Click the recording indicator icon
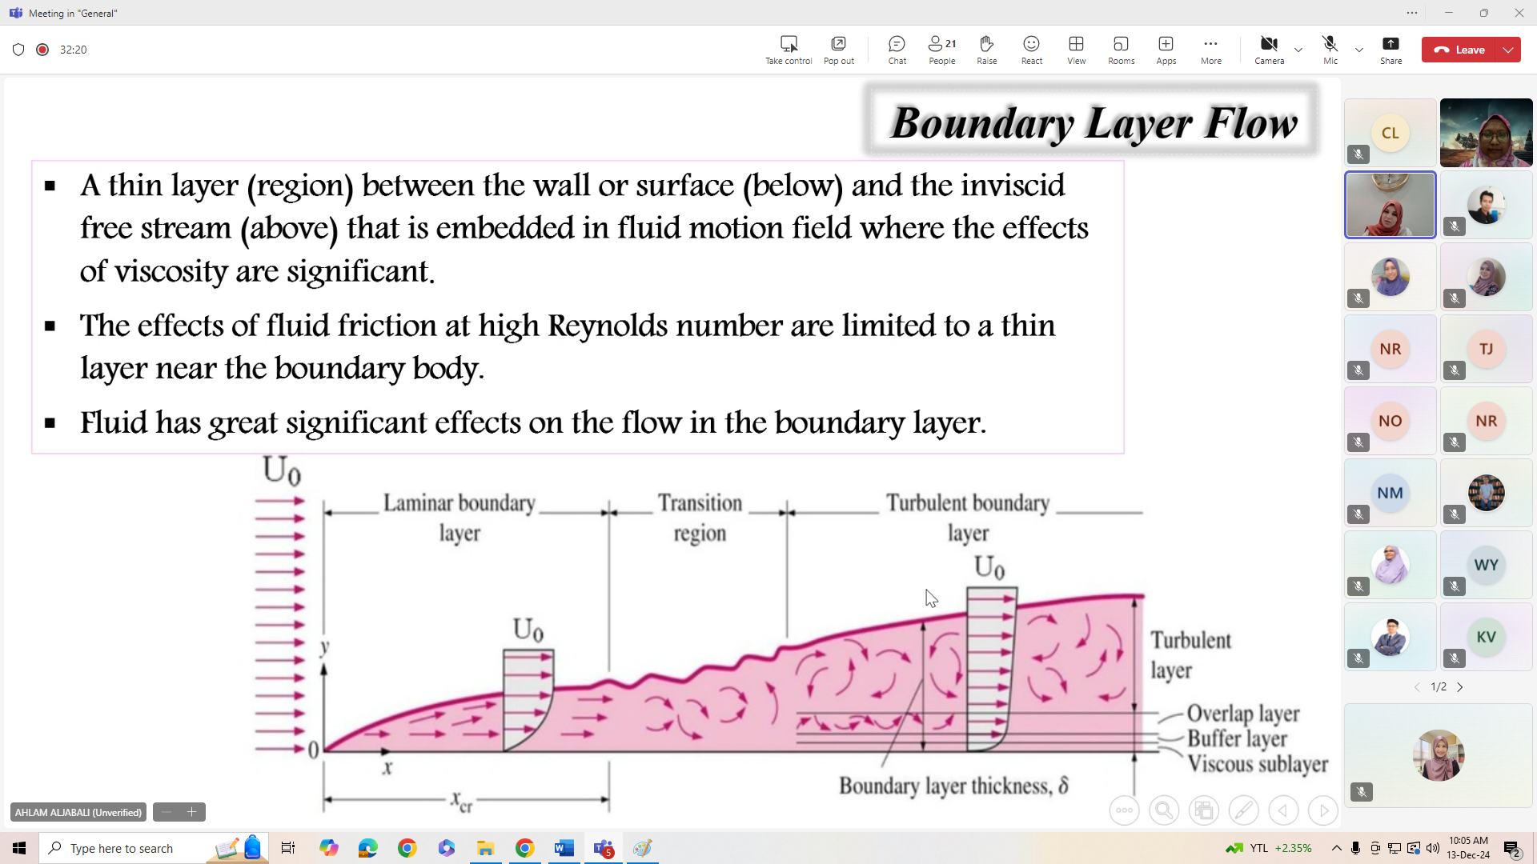The height and width of the screenshot is (864, 1537). [42, 50]
